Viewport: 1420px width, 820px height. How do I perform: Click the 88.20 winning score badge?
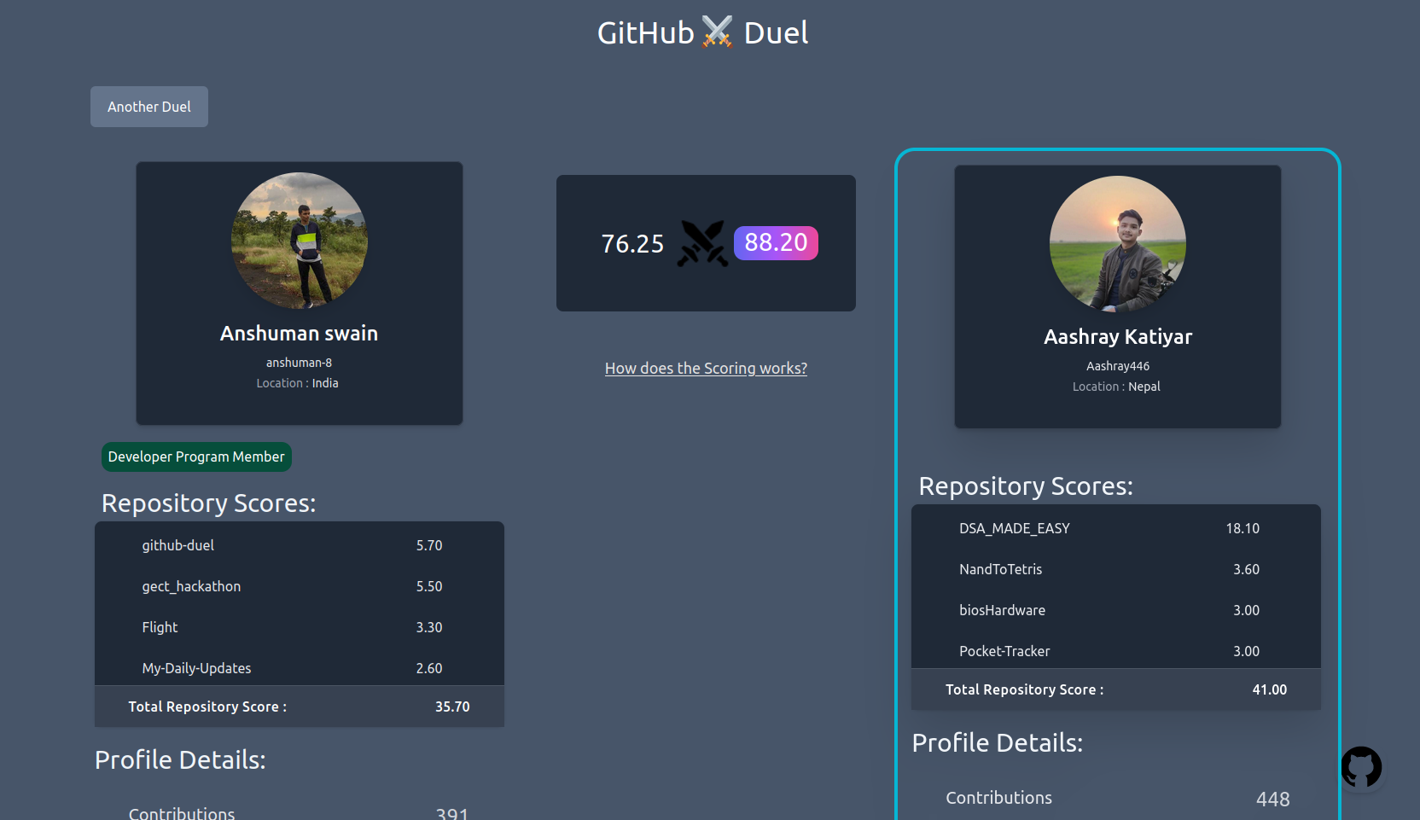776,243
